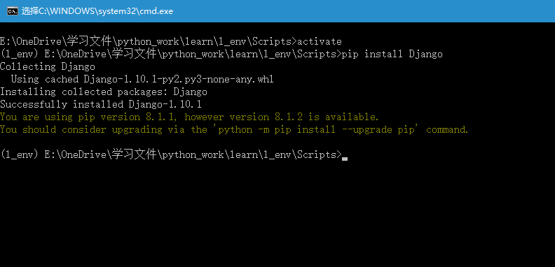Click the Successfully installed Django-1.10.1 line
Screen dimensions: 555x267
(101, 105)
